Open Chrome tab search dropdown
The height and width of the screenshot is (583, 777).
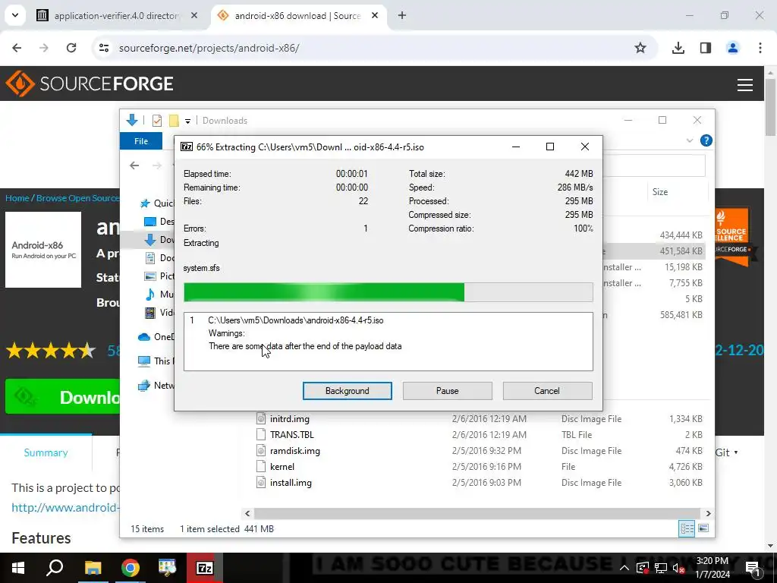coord(15,15)
